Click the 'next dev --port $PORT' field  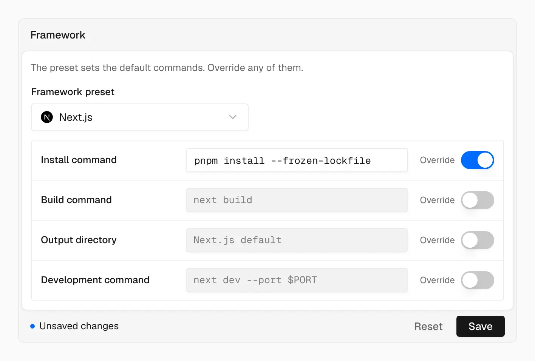coord(297,280)
